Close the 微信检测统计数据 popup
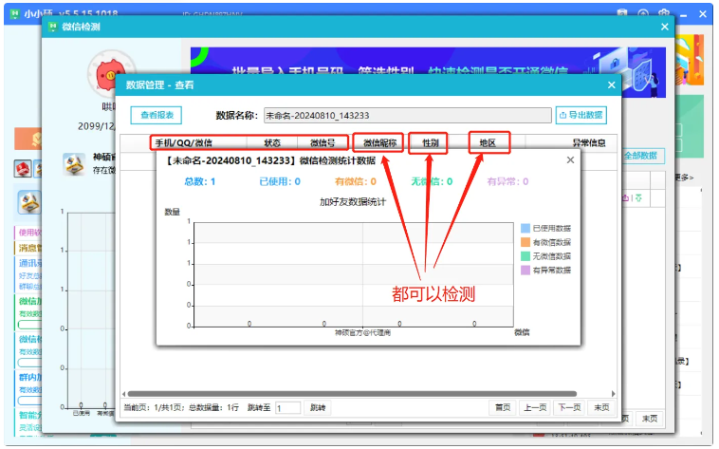 pos(570,159)
